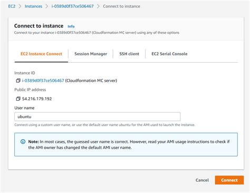Click the breadcrumb chevron after EC2
The image size is (250, 193).
(x=20, y=6)
